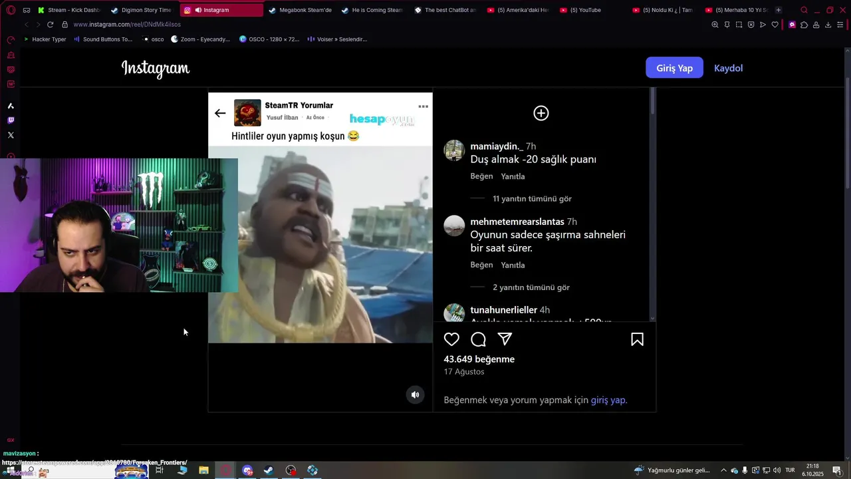This screenshot has width=851, height=479.
Task: Open the Sound Buttons bookmark
Action: [x=103, y=39]
